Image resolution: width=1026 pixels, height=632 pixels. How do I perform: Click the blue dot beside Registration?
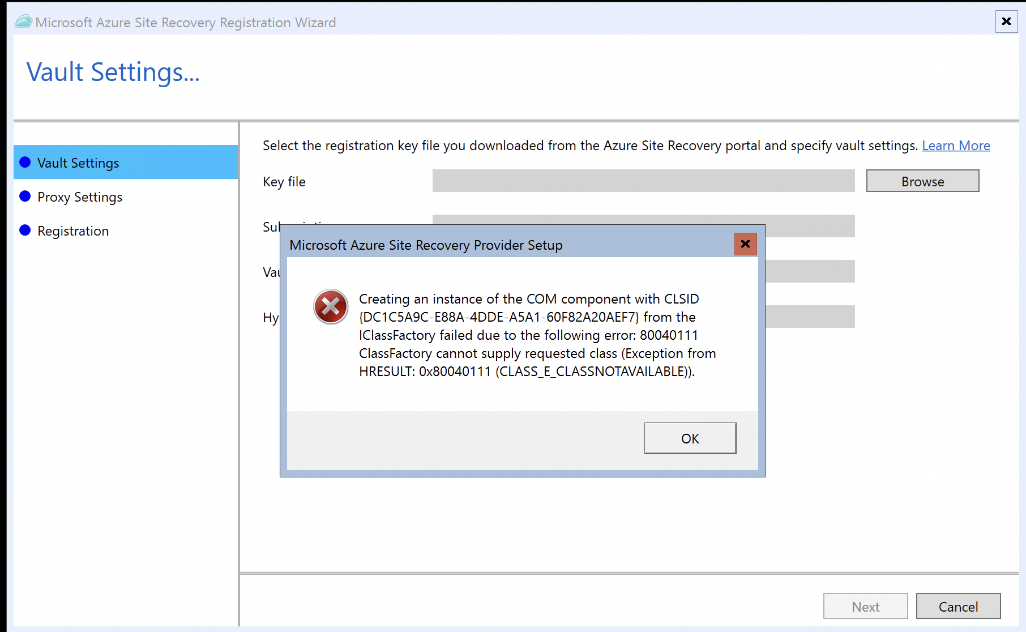(x=25, y=230)
